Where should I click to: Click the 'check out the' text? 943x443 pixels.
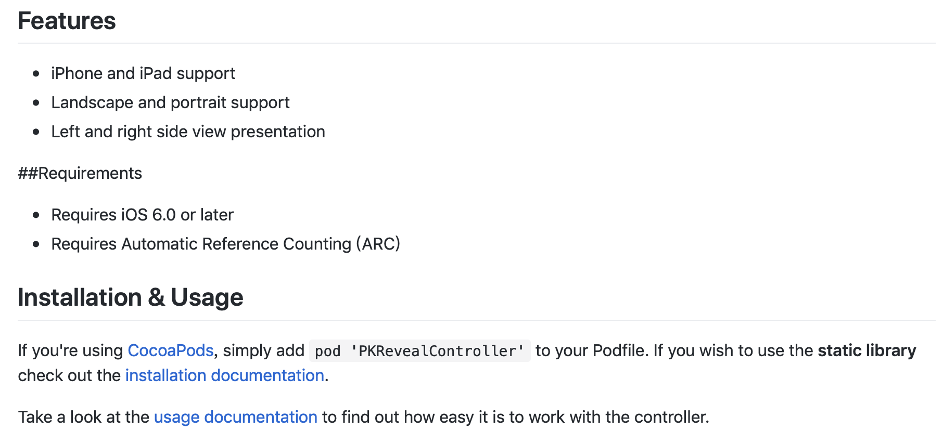(x=69, y=375)
